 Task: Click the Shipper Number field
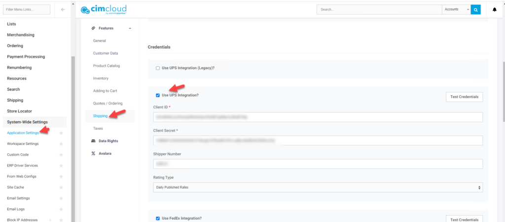pyautogui.click(x=318, y=164)
